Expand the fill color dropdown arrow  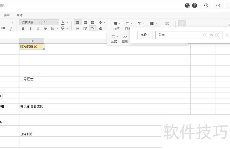point(68,29)
